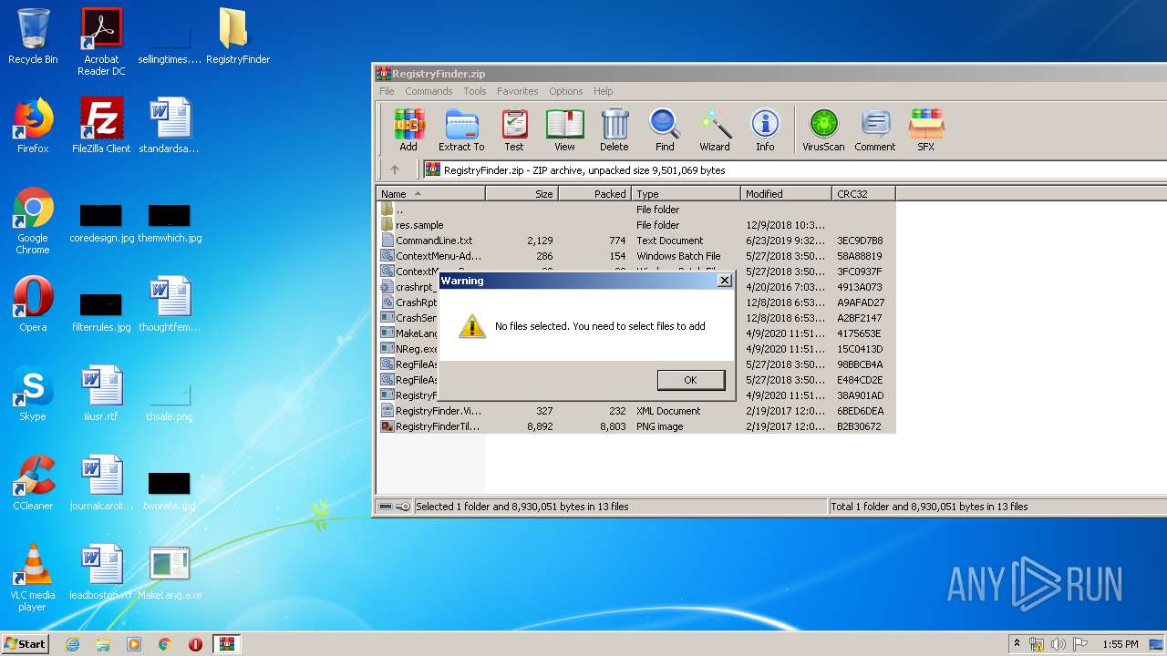The width and height of the screenshot is (1167, 656).
Task: Open VLC media player desktop shortcut
Action: (33, 579)
